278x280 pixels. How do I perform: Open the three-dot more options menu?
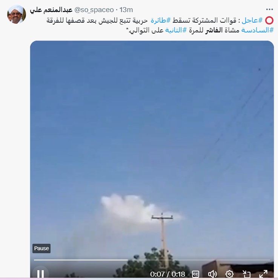pos(269,9)
